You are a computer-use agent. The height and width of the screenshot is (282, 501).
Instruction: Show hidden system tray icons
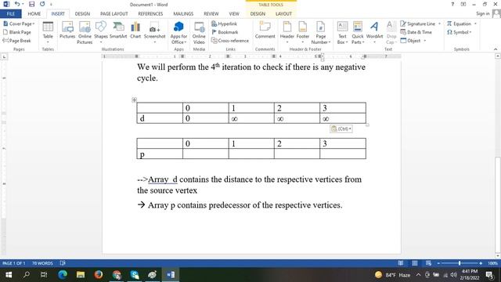tap(418, 275)
